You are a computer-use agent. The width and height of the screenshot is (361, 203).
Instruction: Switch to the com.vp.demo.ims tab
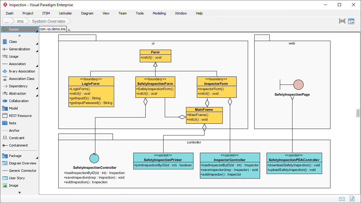point(52,29)
